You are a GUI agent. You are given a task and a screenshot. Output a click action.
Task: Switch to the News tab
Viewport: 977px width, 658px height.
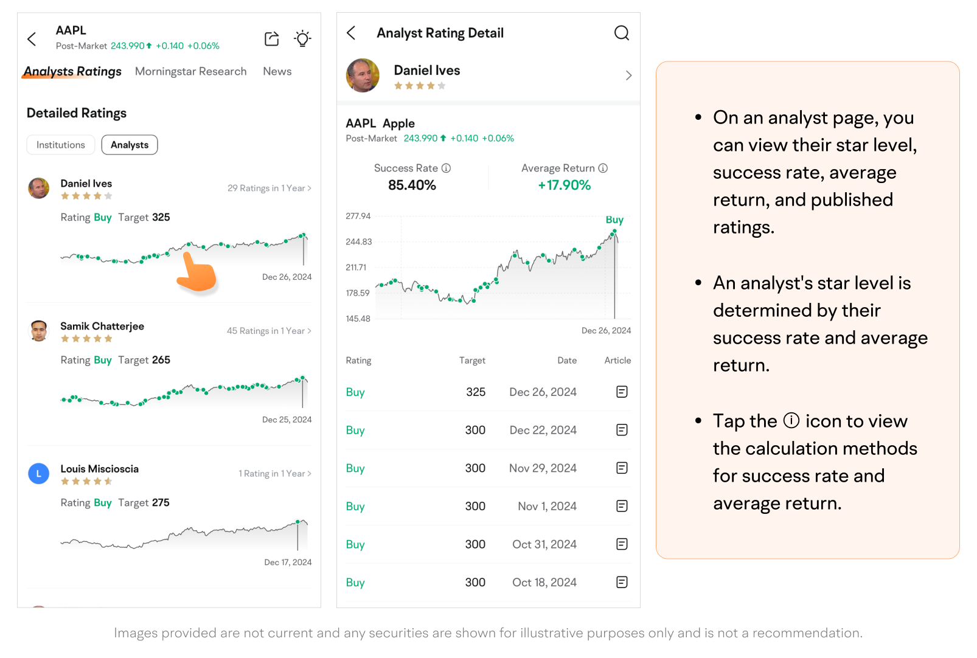click(x=277, y=72)
